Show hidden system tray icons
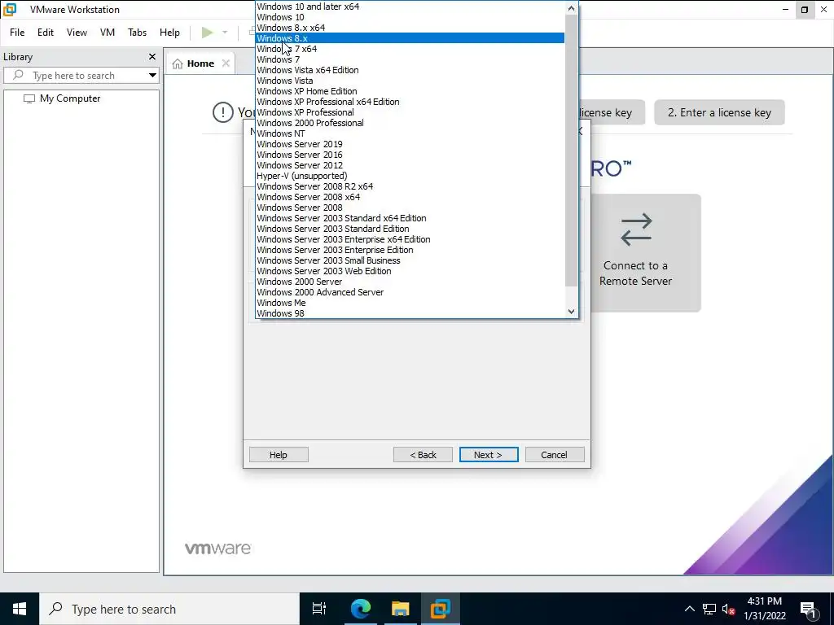The width and height of the screenshot is (834, 625). pyautogui.click(x=689, y=609)
